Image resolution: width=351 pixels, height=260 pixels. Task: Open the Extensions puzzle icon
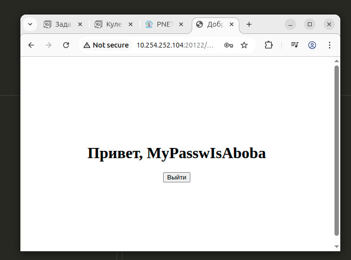[268, 45]
